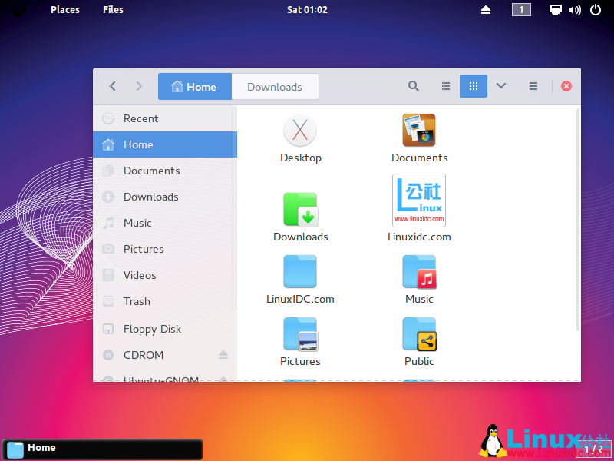This screenshot has width=614, height=461.
Task: Activate the search icon in the toolbar
Action: (x=413, y=86)
